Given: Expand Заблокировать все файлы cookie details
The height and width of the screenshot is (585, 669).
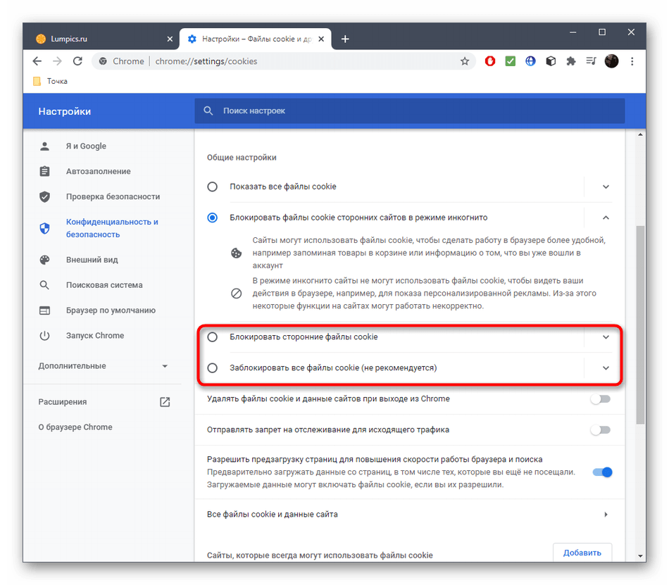Looking at the screenshot, I should point(606,368).
